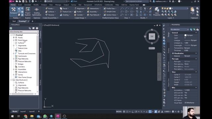
Task: Toggle annotation visibility in status bar
Action: pyautogui.click(x=156, y=112)
